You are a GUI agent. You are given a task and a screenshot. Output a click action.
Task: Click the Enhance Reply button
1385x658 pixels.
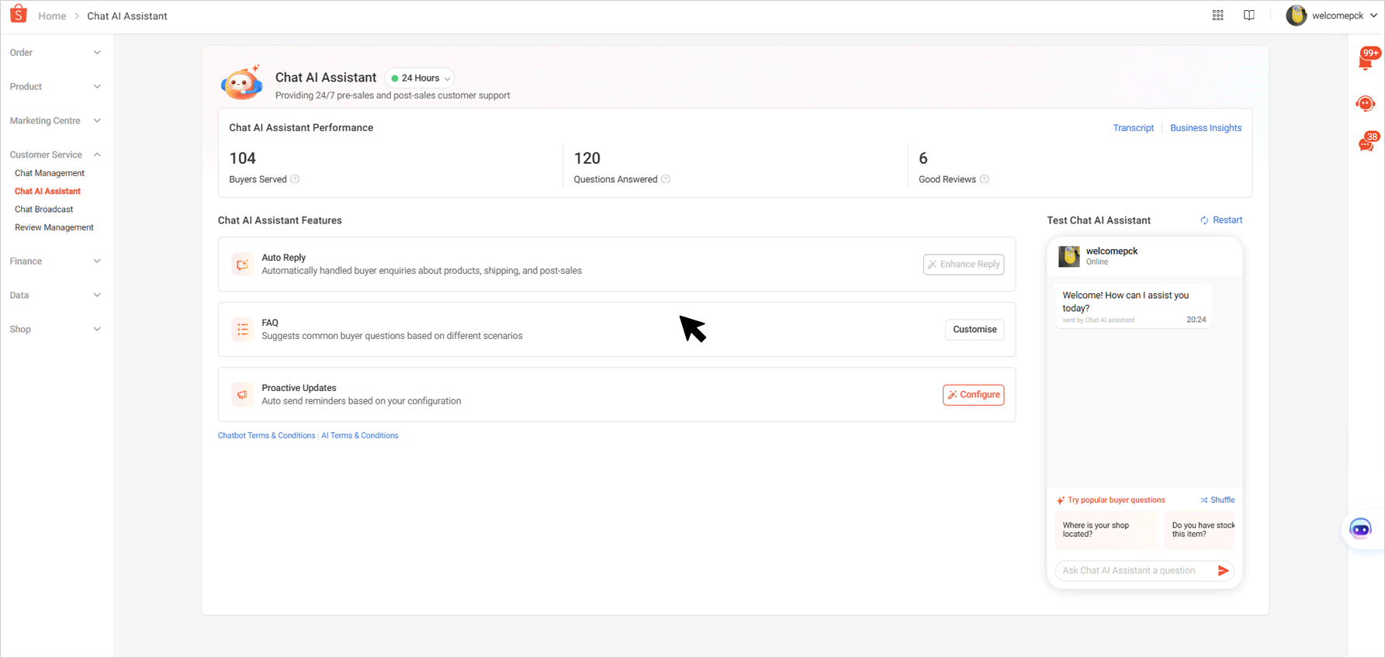(x=964, y=265)
